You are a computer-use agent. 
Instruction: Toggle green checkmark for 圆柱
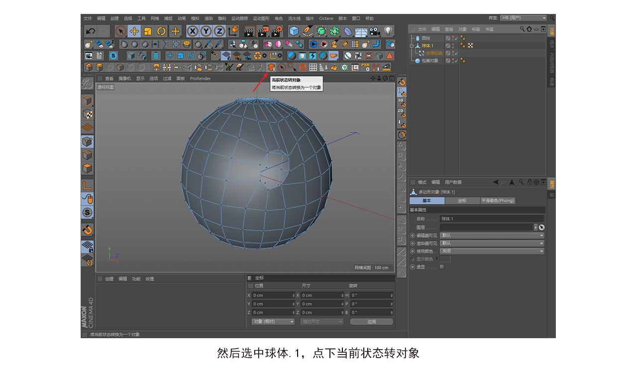tap(456, 38)
